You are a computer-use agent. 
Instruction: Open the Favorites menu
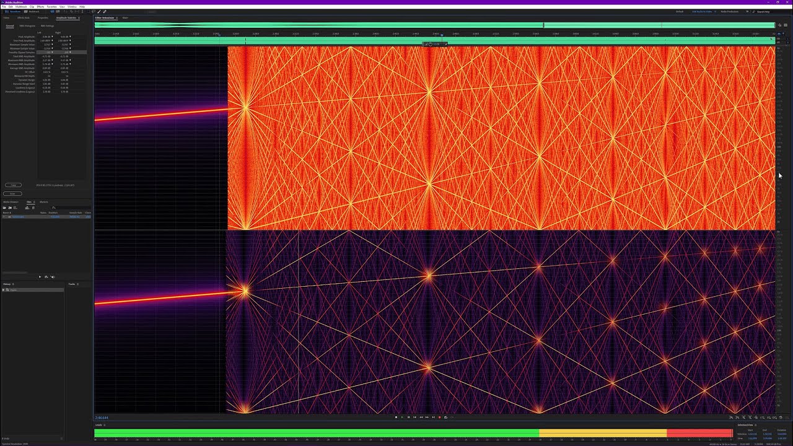coord(52,7)
